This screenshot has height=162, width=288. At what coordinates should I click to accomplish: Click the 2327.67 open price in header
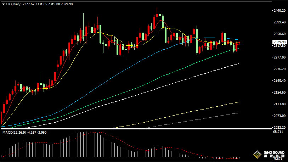(x=29, y=4)
